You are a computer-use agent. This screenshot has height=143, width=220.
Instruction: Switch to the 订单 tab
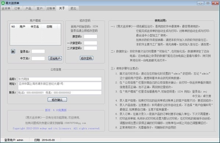[x=17, y=8]
